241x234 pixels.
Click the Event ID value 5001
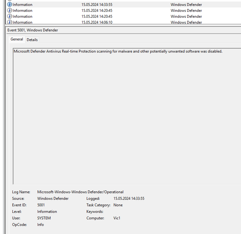point(41,205)
